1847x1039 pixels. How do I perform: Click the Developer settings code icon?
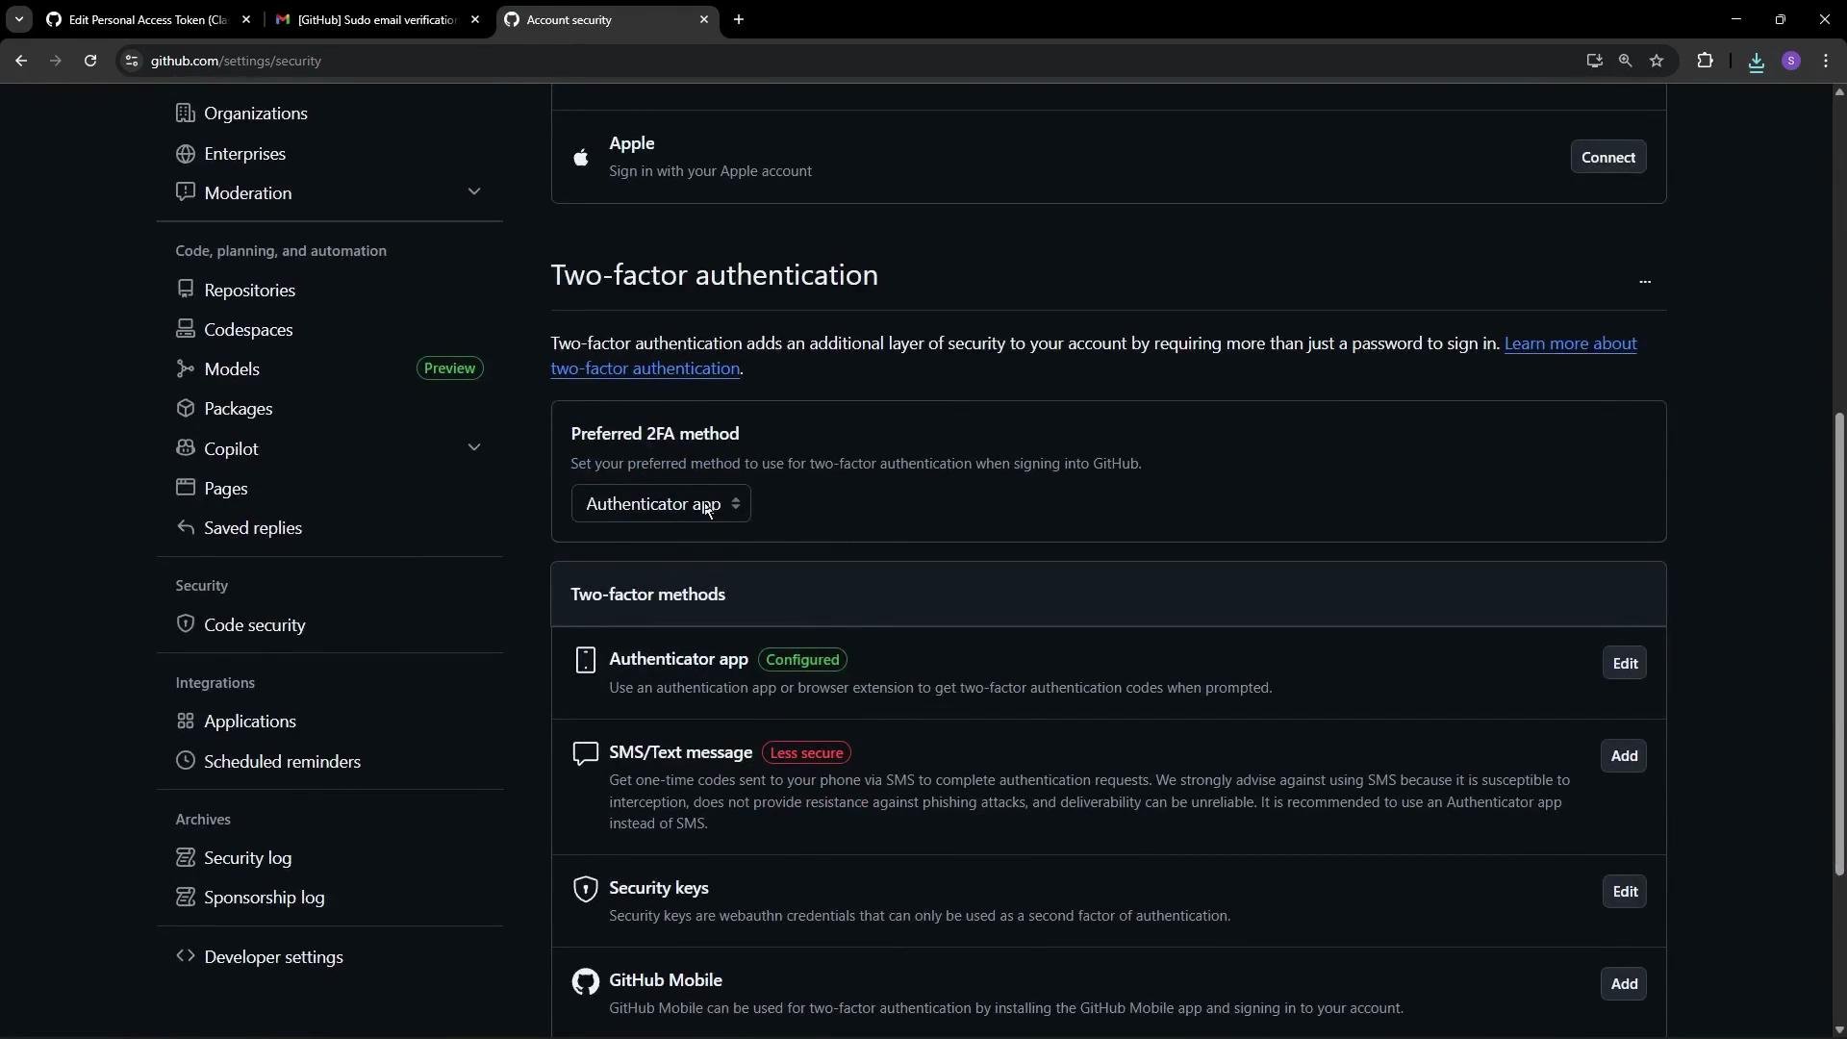(186, 956)
